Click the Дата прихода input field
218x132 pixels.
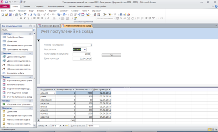82,59
